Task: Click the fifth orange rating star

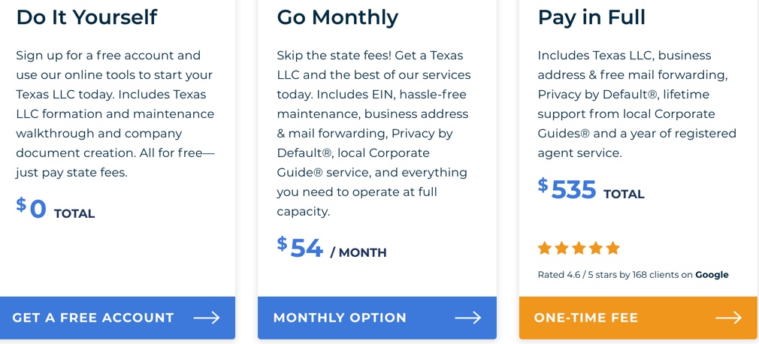Action: click(x=612, y=248)
